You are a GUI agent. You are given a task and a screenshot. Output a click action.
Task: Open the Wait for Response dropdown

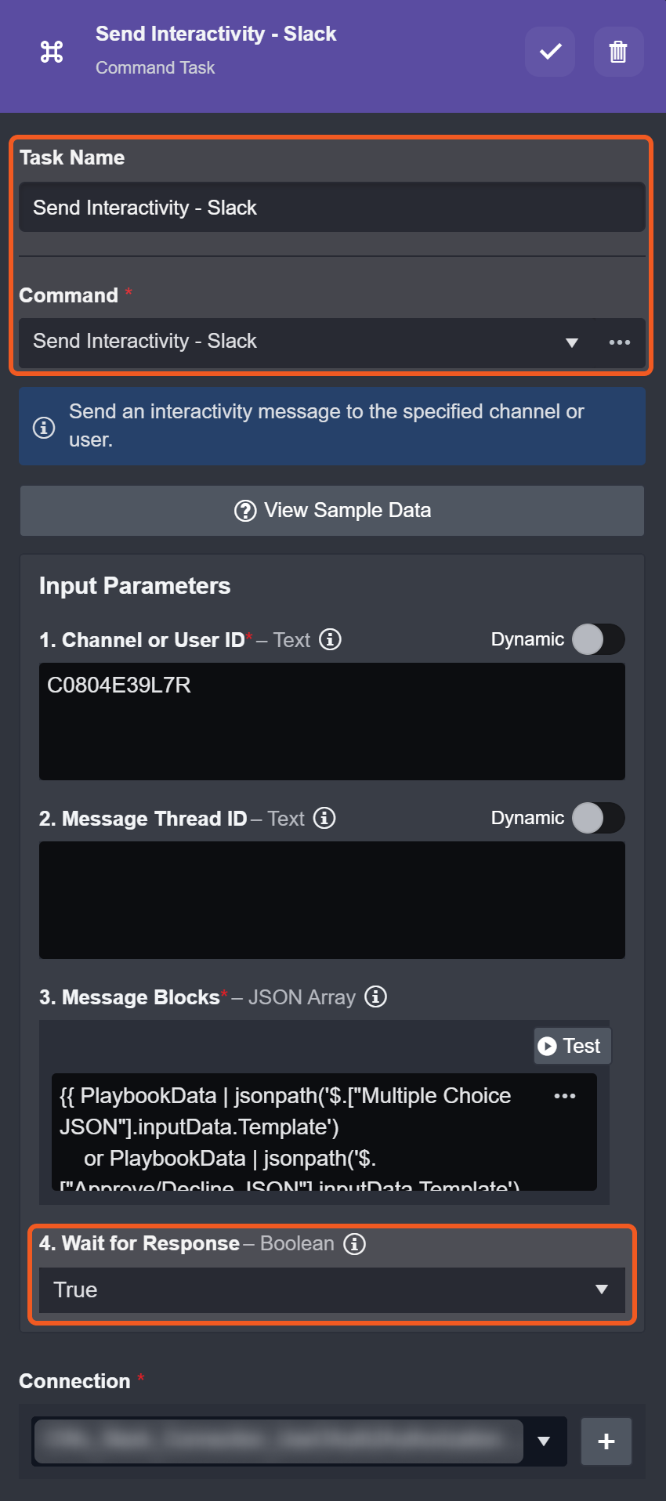pos(601,1289)
